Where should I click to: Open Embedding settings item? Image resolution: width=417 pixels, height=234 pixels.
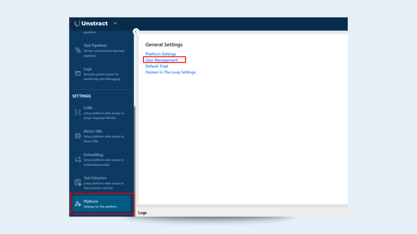[101, 159]
